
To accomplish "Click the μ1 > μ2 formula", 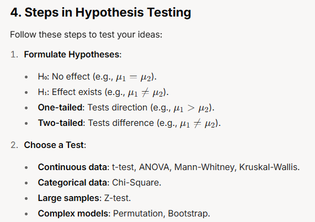I will click(191, 108).
